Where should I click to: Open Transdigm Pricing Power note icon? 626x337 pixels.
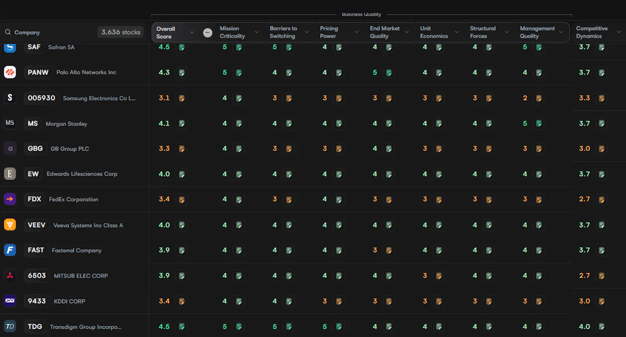pos(339,326)
